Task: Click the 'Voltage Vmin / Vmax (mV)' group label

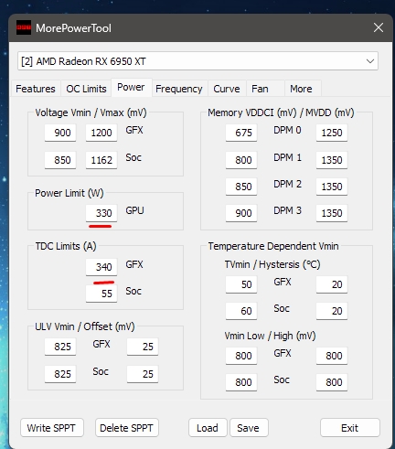Action: [x=91, y=112]
